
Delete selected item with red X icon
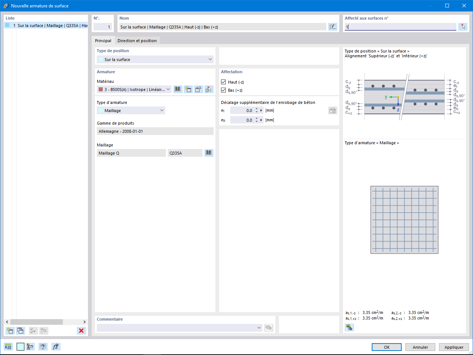pos(81,331)
